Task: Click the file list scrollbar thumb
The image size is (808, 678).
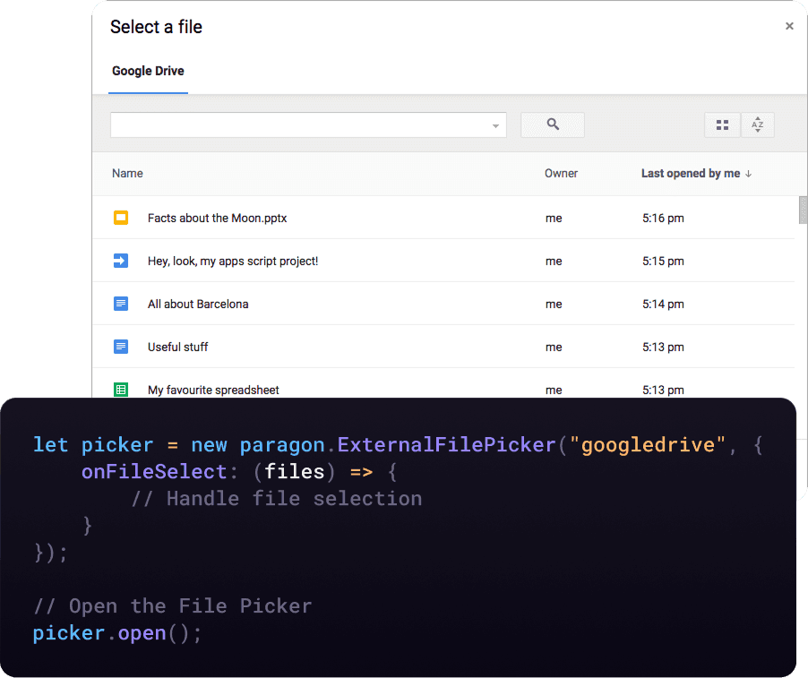Action: 803,210
